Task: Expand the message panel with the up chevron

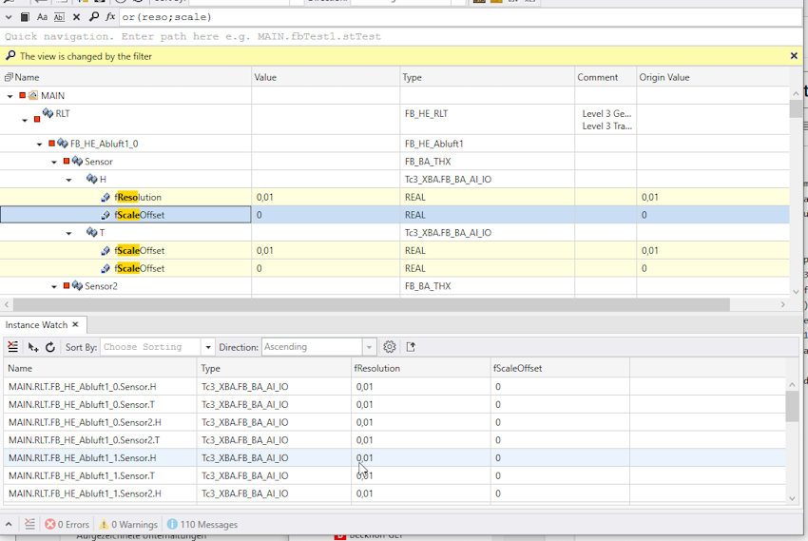Action: pyautogui.click(x=9, y=524)
